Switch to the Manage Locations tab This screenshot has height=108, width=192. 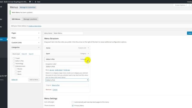pos(30,19)
